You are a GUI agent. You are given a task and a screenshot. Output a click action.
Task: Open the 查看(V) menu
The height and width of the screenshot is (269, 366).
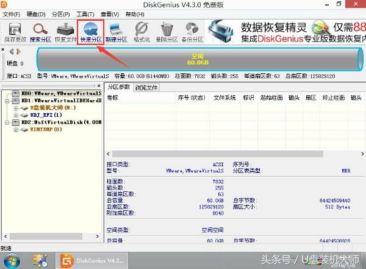pyautogui.click(x=110, y=15)
